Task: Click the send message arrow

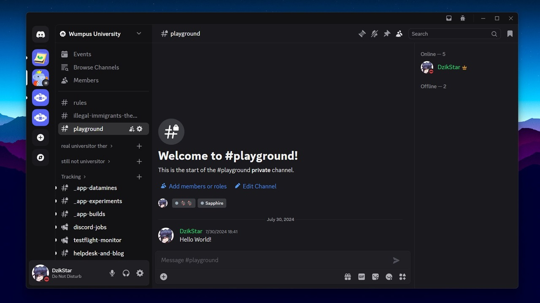Action: click(x=396, y=260)
